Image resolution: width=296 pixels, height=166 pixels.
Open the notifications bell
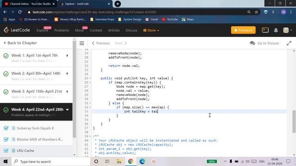pyautogui.click(x=276, y=30)
